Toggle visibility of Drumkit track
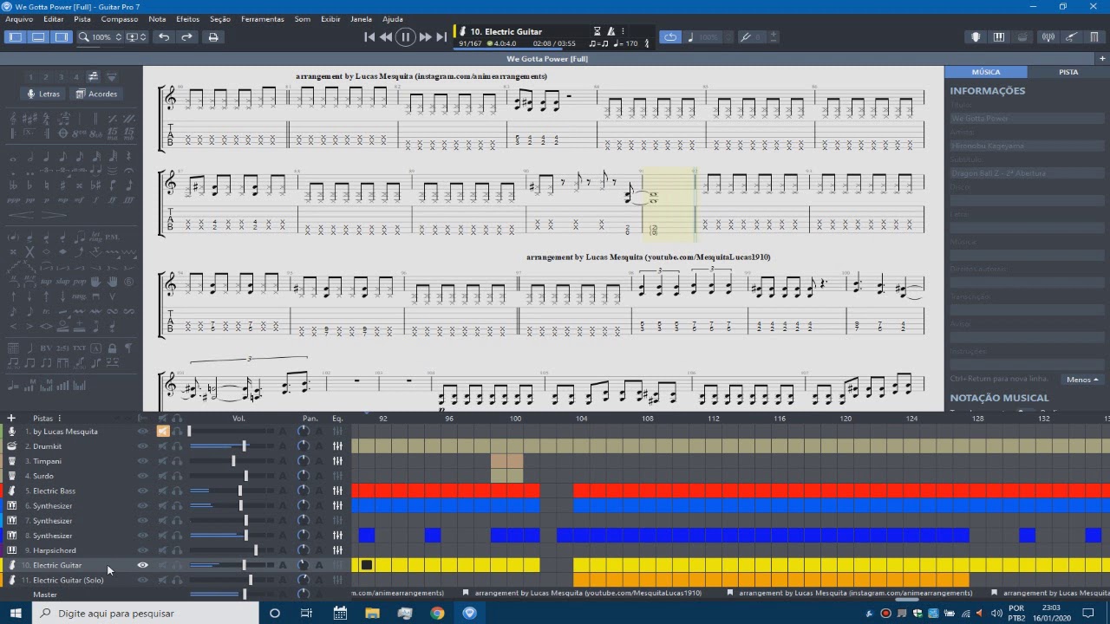 (143, 446)
